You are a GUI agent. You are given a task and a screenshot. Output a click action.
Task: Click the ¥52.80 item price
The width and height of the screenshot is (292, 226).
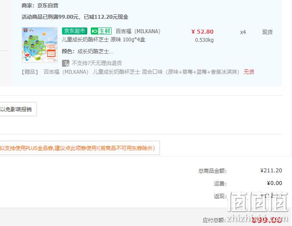(x=203, y=32)
